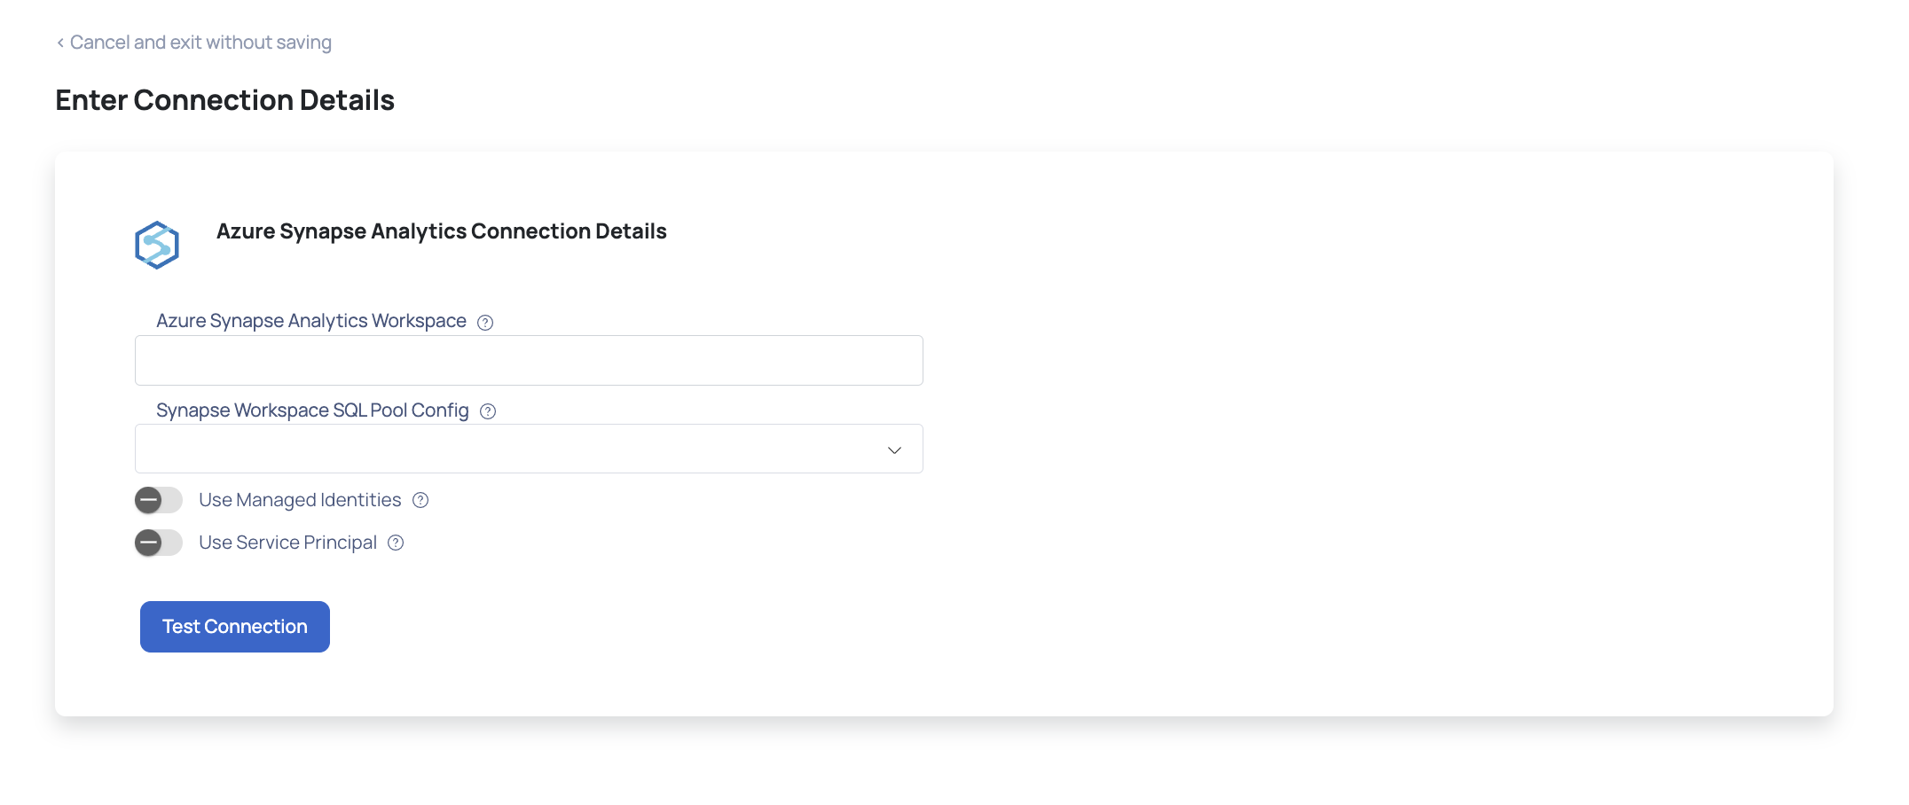Click the help icon beside Use Managed Identities
The image size is (1909, 805).
[420, 500]
